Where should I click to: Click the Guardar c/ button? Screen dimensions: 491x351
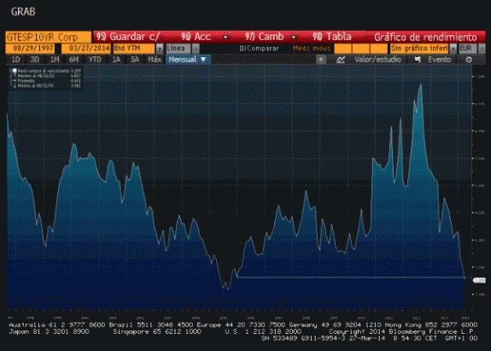click(128, 37)
